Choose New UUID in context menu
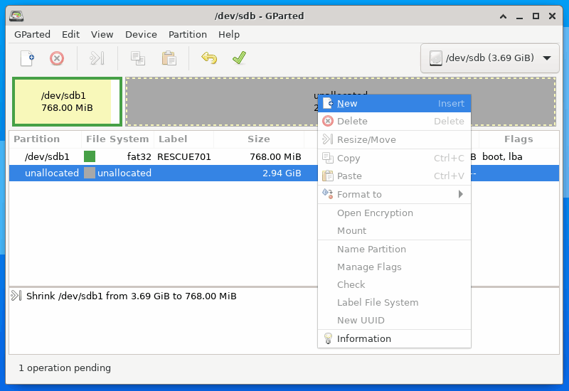The image size is (569, 391). pyautogui.click(x=394, y=321)
